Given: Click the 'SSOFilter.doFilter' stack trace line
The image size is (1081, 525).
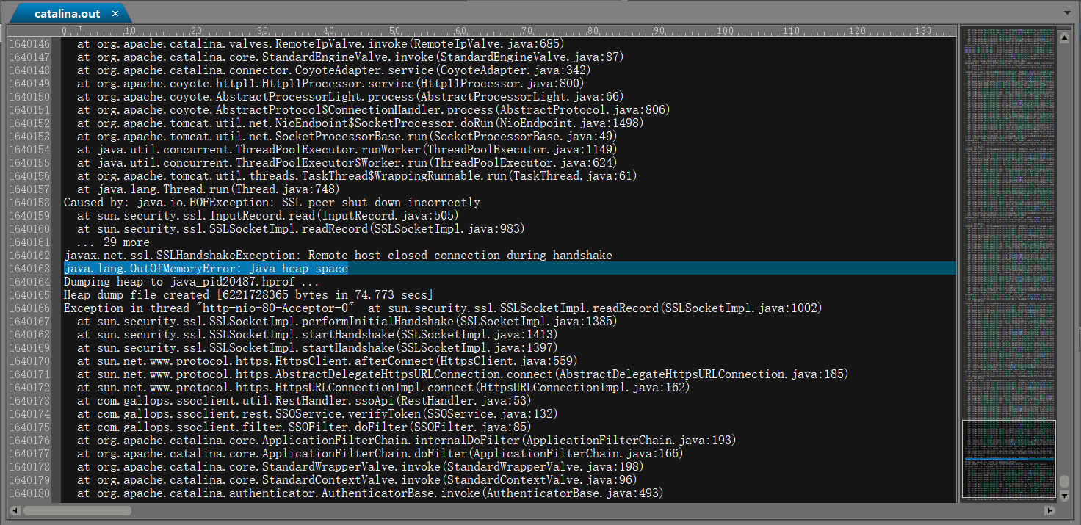Looking at the screenshot, I should click(x=304, y=427).
